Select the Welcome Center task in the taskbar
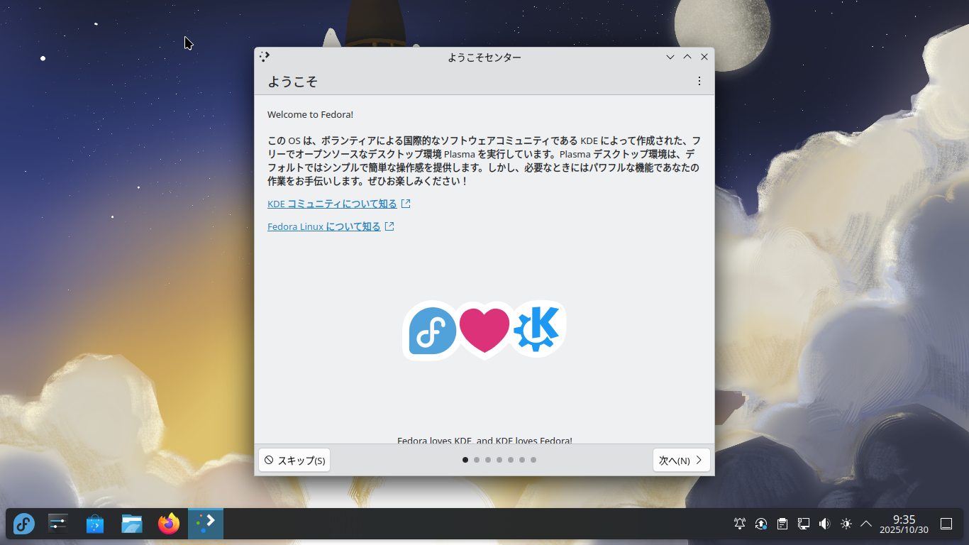Screen dimensions: 969x545 coord(206,524)
